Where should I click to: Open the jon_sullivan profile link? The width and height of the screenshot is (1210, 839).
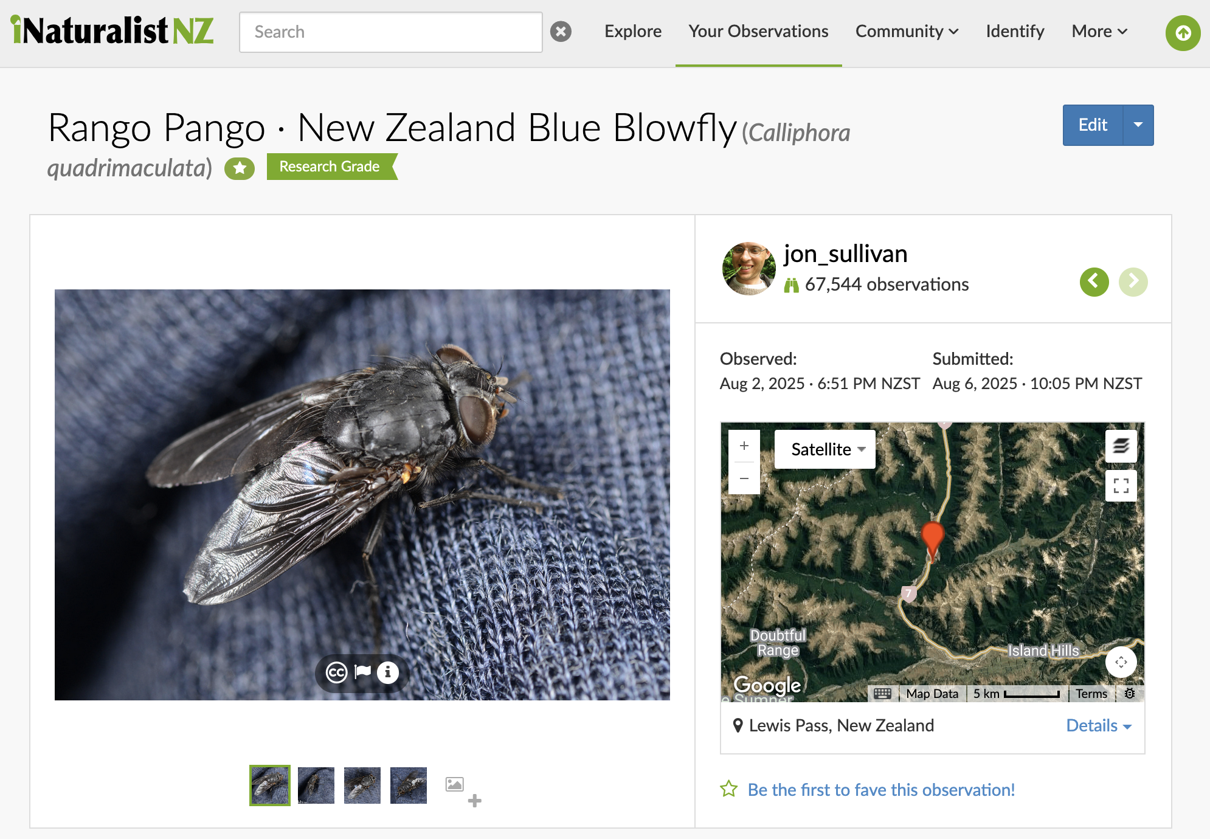click(845, 254)
